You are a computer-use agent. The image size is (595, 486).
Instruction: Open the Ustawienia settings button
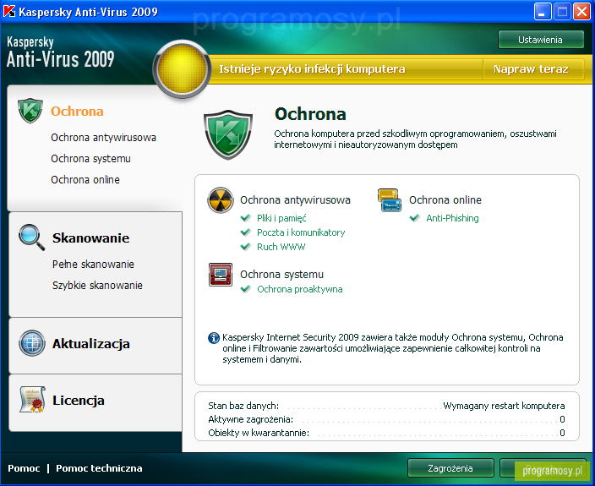click(x=541, y=40)
